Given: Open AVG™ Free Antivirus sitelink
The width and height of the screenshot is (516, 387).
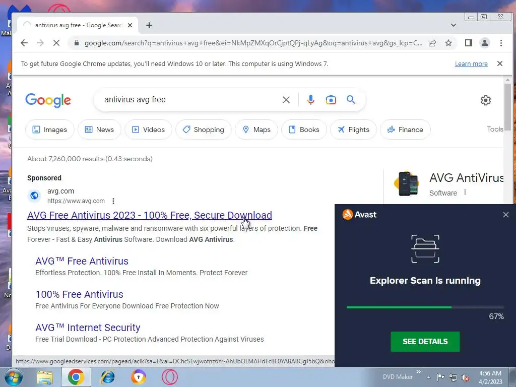Looking at the screenshot, I should pyautogui.click(x=82, y=261).
